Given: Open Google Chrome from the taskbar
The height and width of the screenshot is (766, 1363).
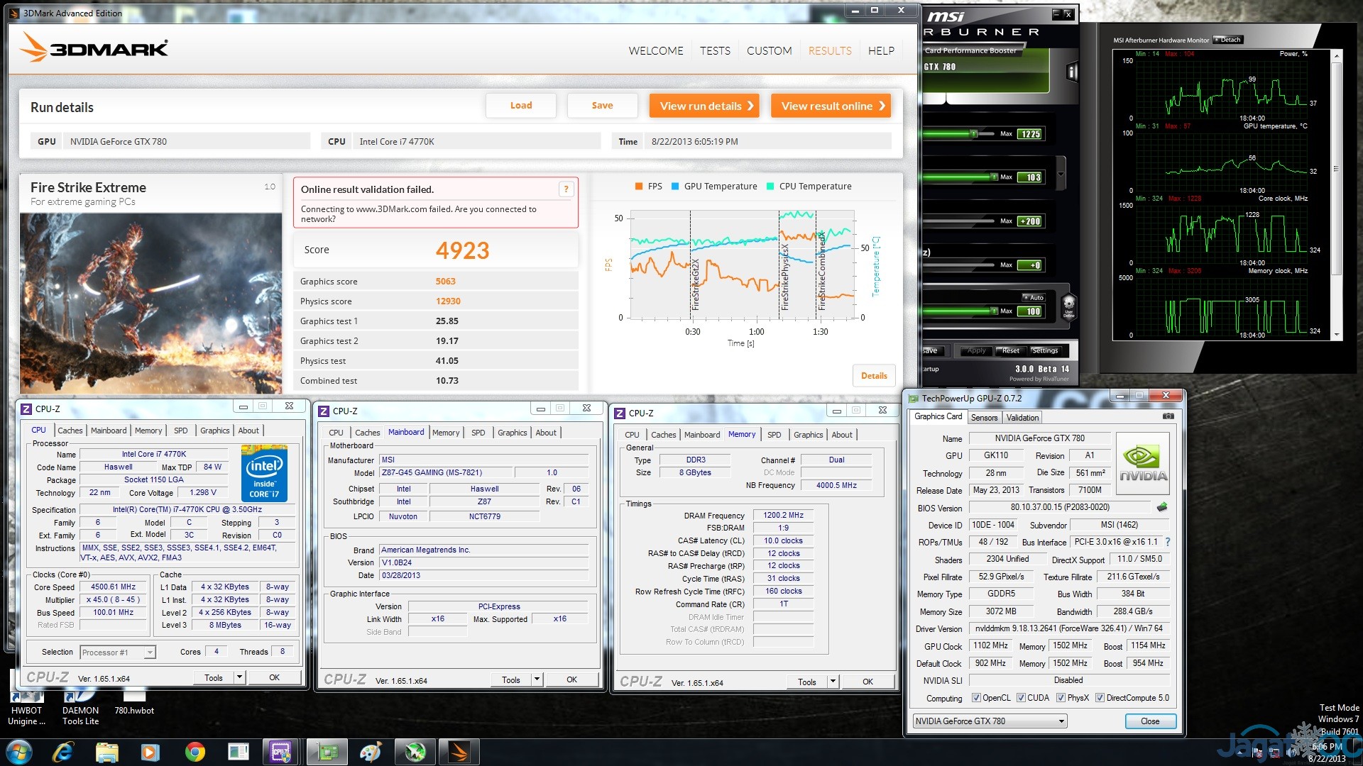Looking at the screenshot, I should (195, 752).
